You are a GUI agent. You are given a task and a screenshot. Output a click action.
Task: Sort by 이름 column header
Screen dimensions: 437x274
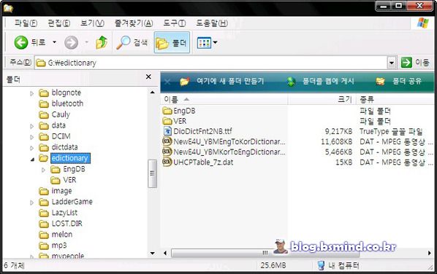coord(224,99)
